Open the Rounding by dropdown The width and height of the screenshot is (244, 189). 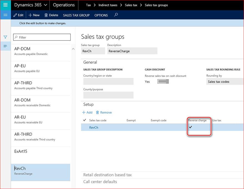[225, 82]
